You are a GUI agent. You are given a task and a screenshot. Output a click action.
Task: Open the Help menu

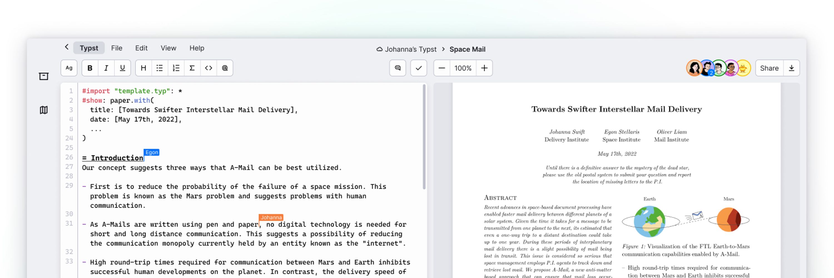tap(197, 48)
